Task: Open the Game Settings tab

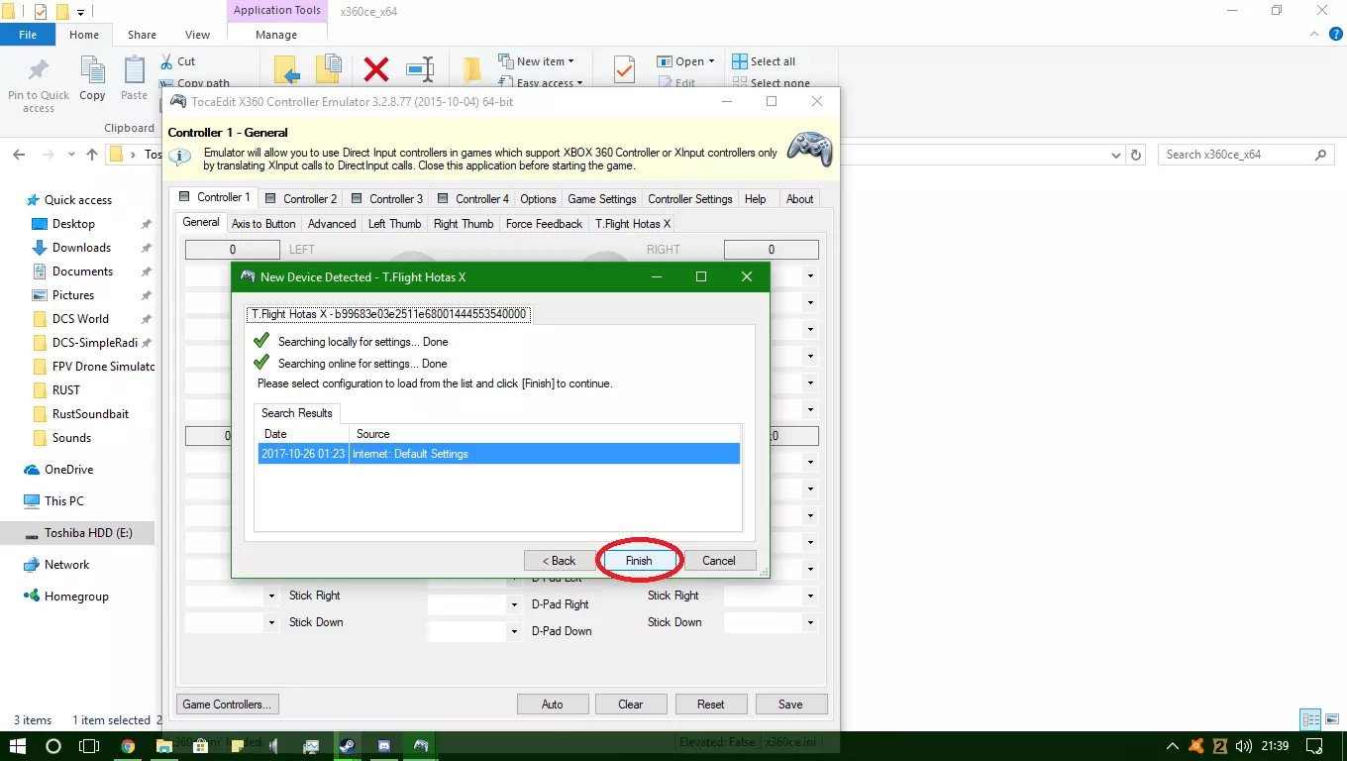Action: 602,199
